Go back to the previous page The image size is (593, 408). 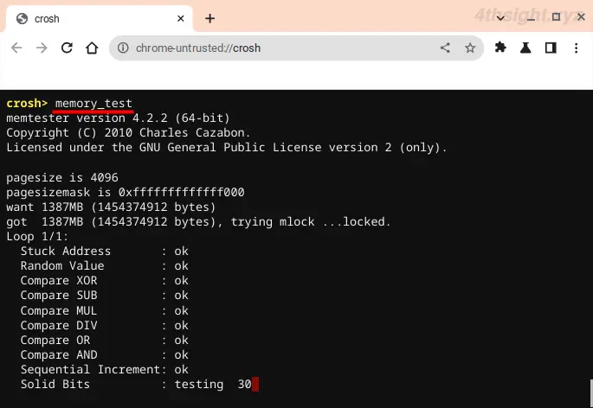[x=16, y=48]
